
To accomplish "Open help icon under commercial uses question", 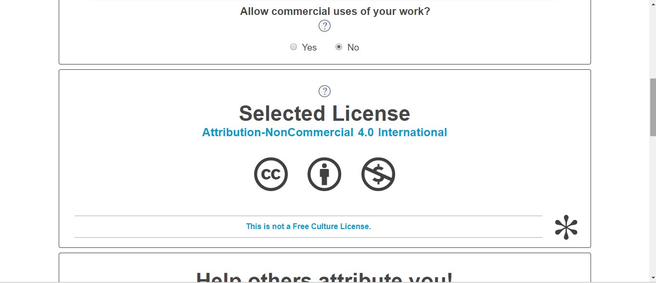I will coord(325,26).
